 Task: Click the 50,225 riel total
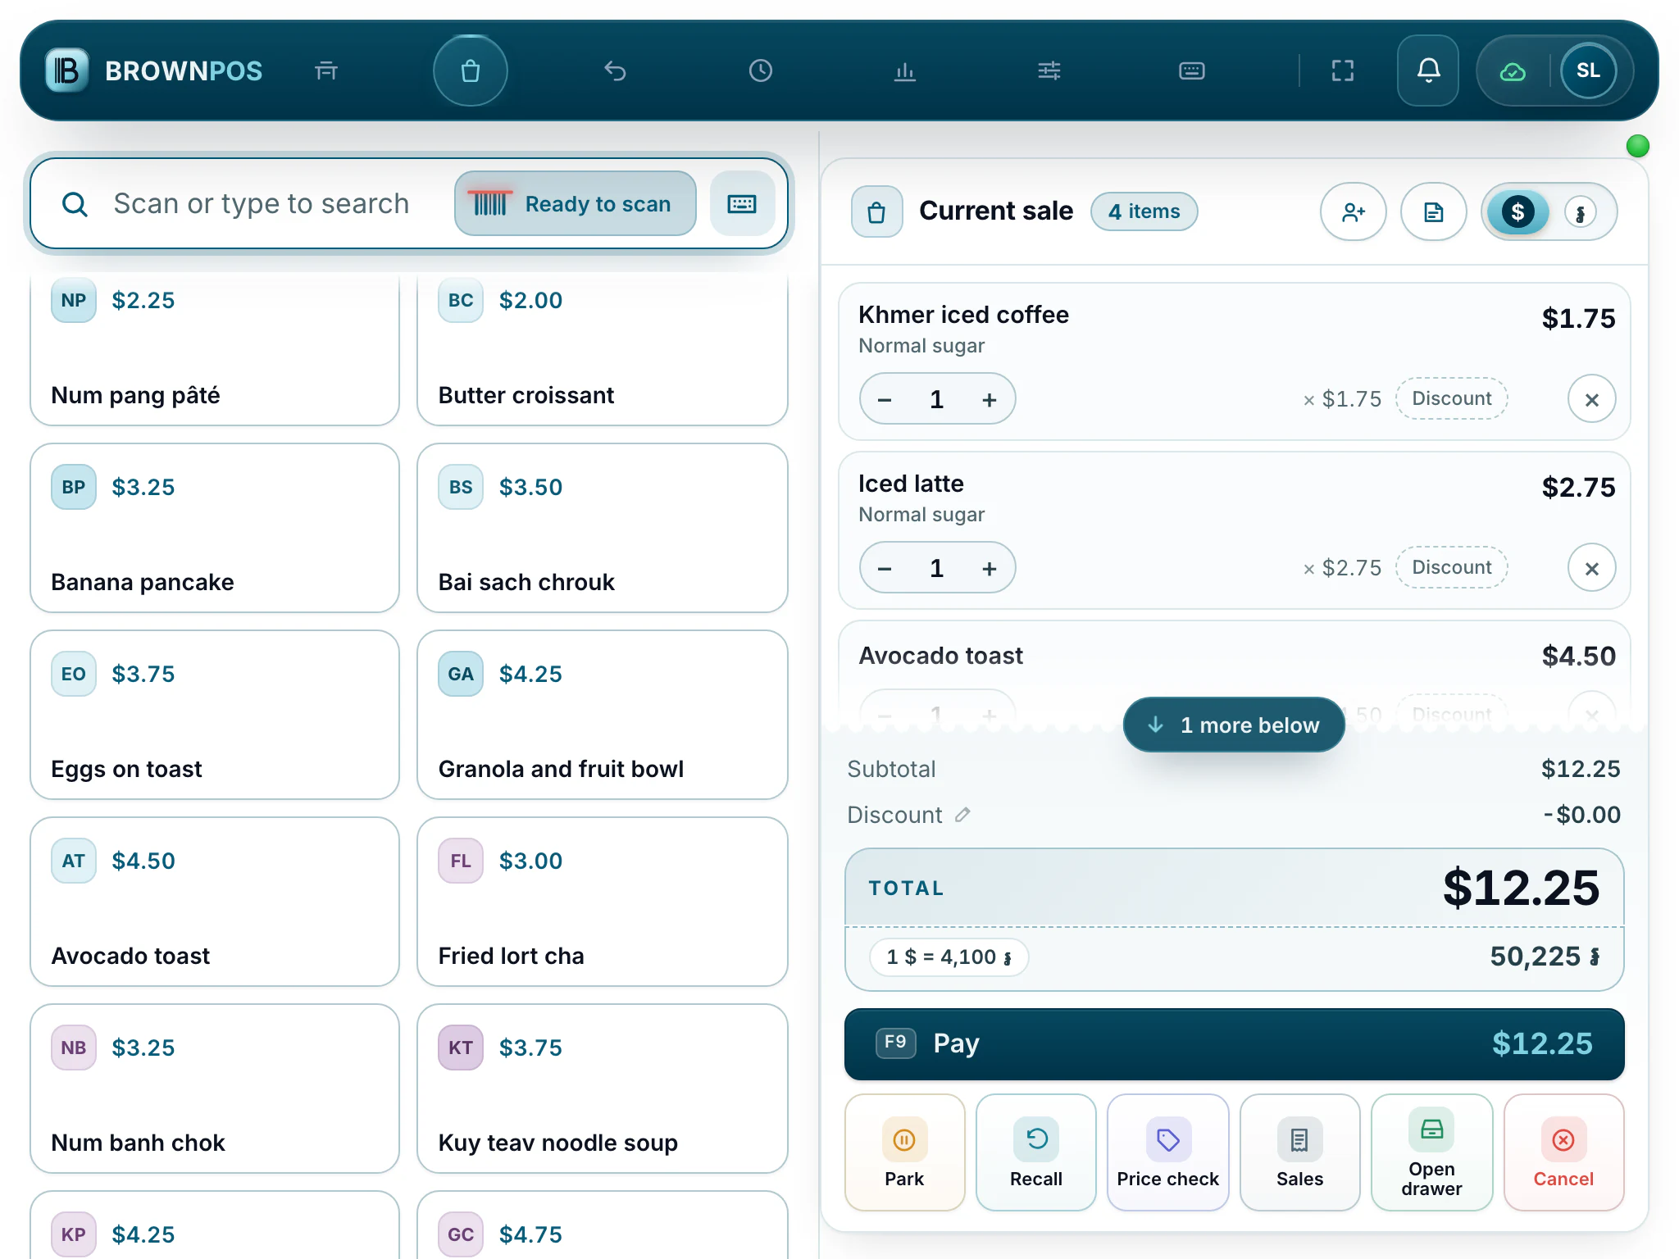point(1545,957)
